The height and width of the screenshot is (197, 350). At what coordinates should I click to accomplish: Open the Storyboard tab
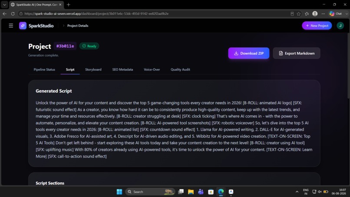point(93,70)
